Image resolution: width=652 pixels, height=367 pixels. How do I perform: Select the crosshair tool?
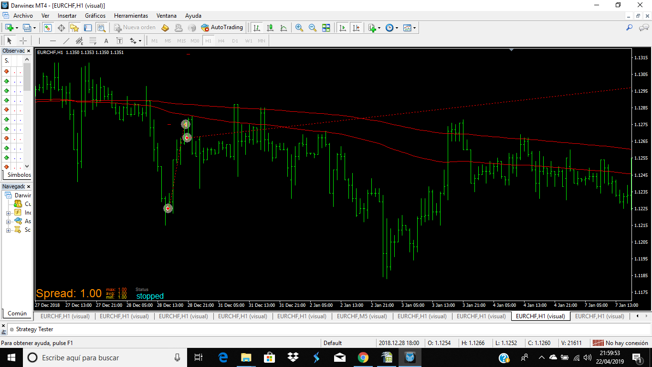coord(23,41)
